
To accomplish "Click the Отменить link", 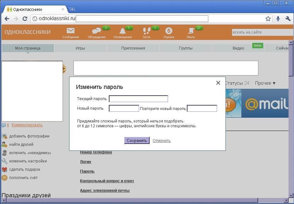I will [x=162, y=141].
